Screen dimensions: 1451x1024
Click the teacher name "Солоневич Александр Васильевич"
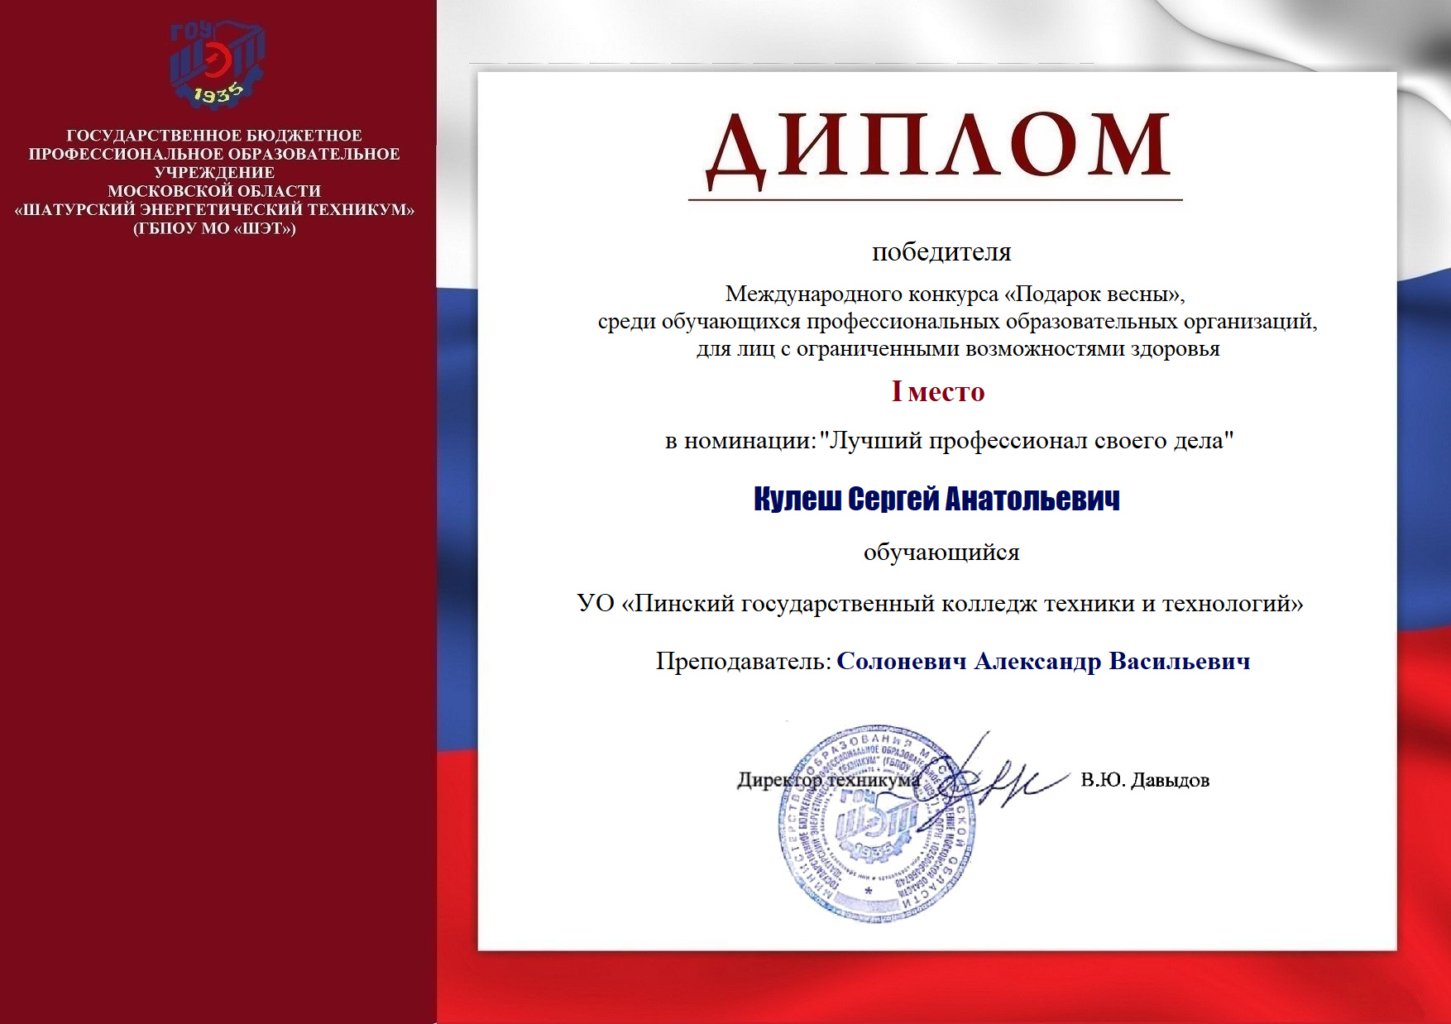1043,662
